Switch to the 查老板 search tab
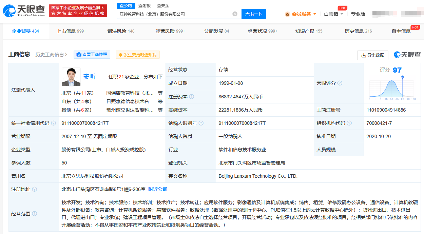Image resolution: width=424 pixels, height=234 pixels. coord(144,6)
